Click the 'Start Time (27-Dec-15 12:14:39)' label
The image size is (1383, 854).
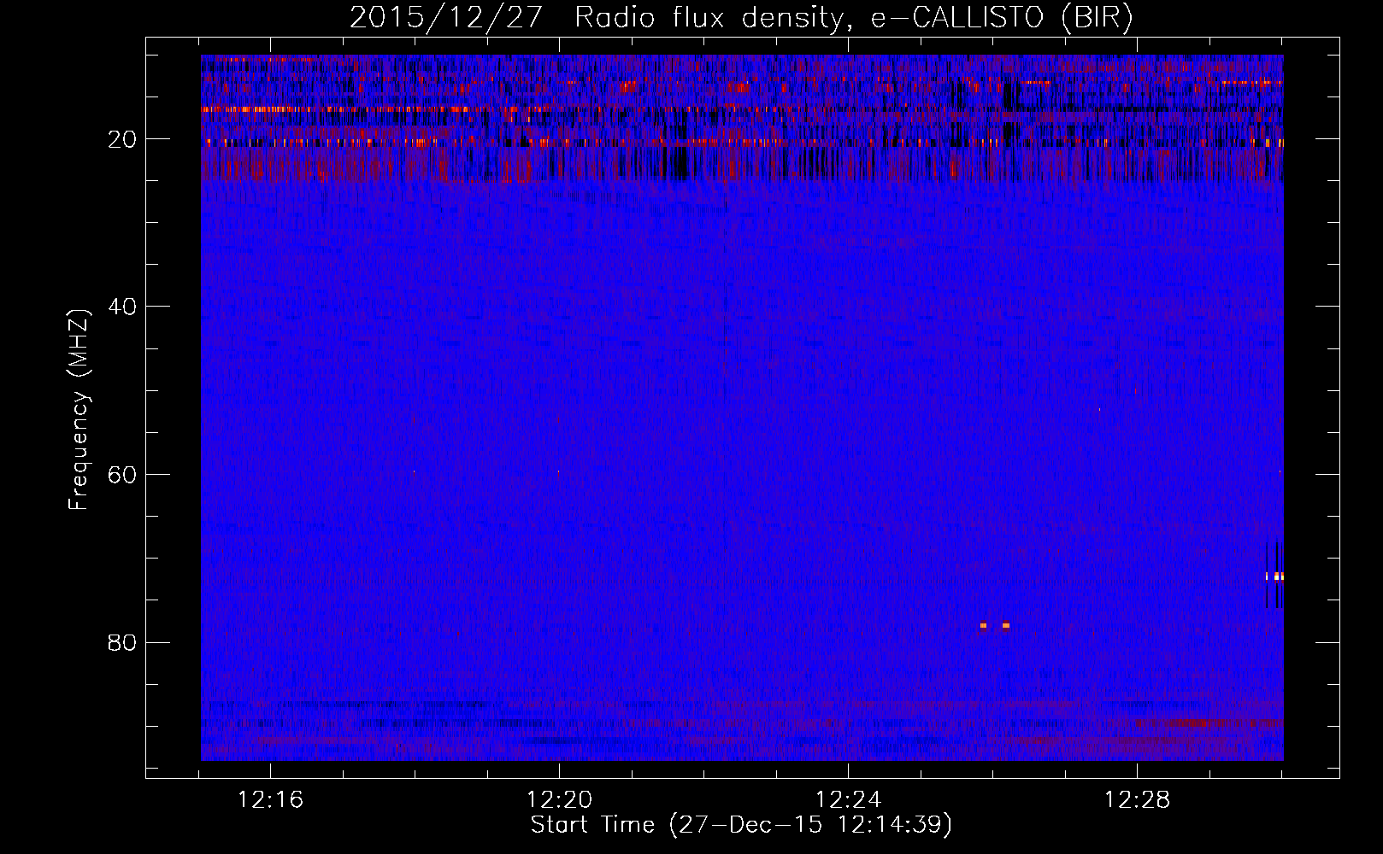click(741, 825)
